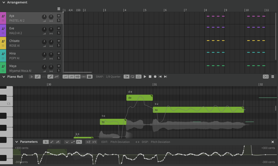Solo the Hina track
The image size is (278, 166).
59,58
